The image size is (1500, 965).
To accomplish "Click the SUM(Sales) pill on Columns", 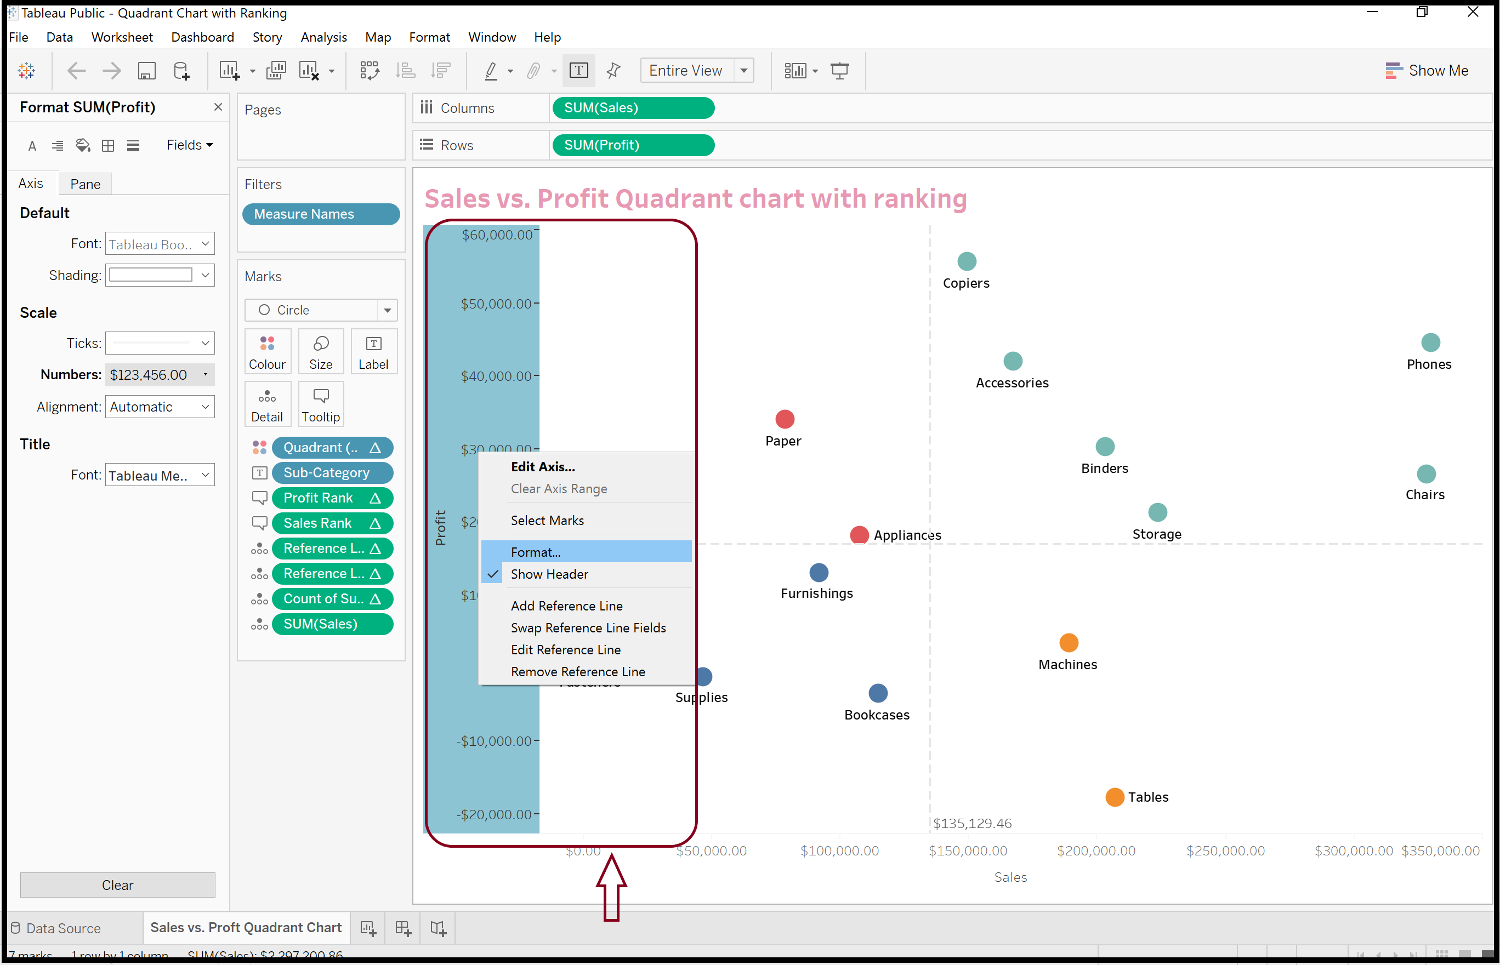I will click(x=633, y=108).
